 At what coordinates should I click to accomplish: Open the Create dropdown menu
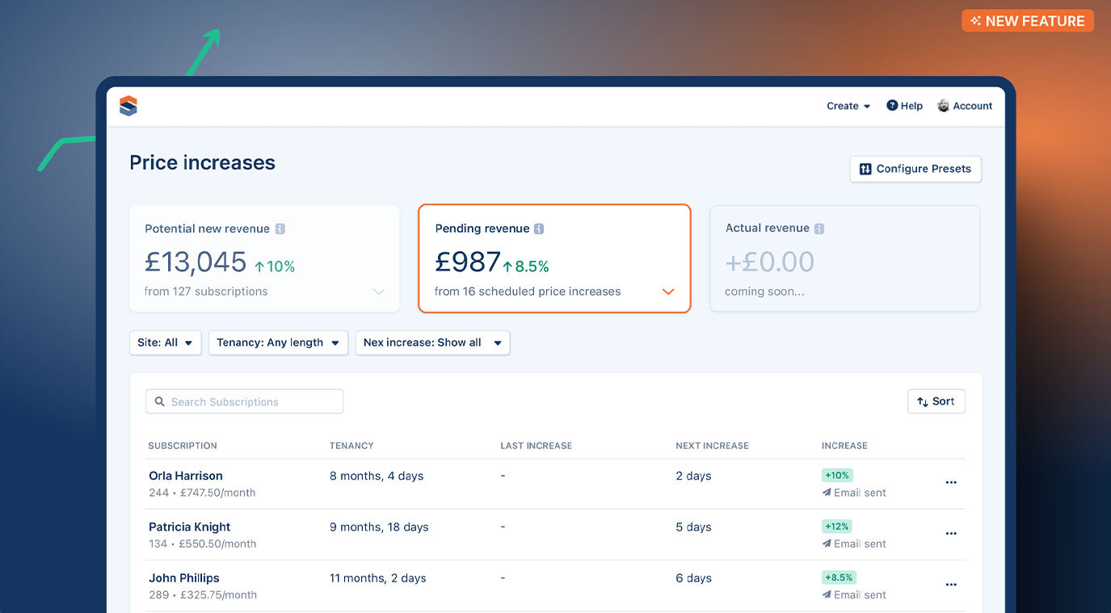point(848,105)
